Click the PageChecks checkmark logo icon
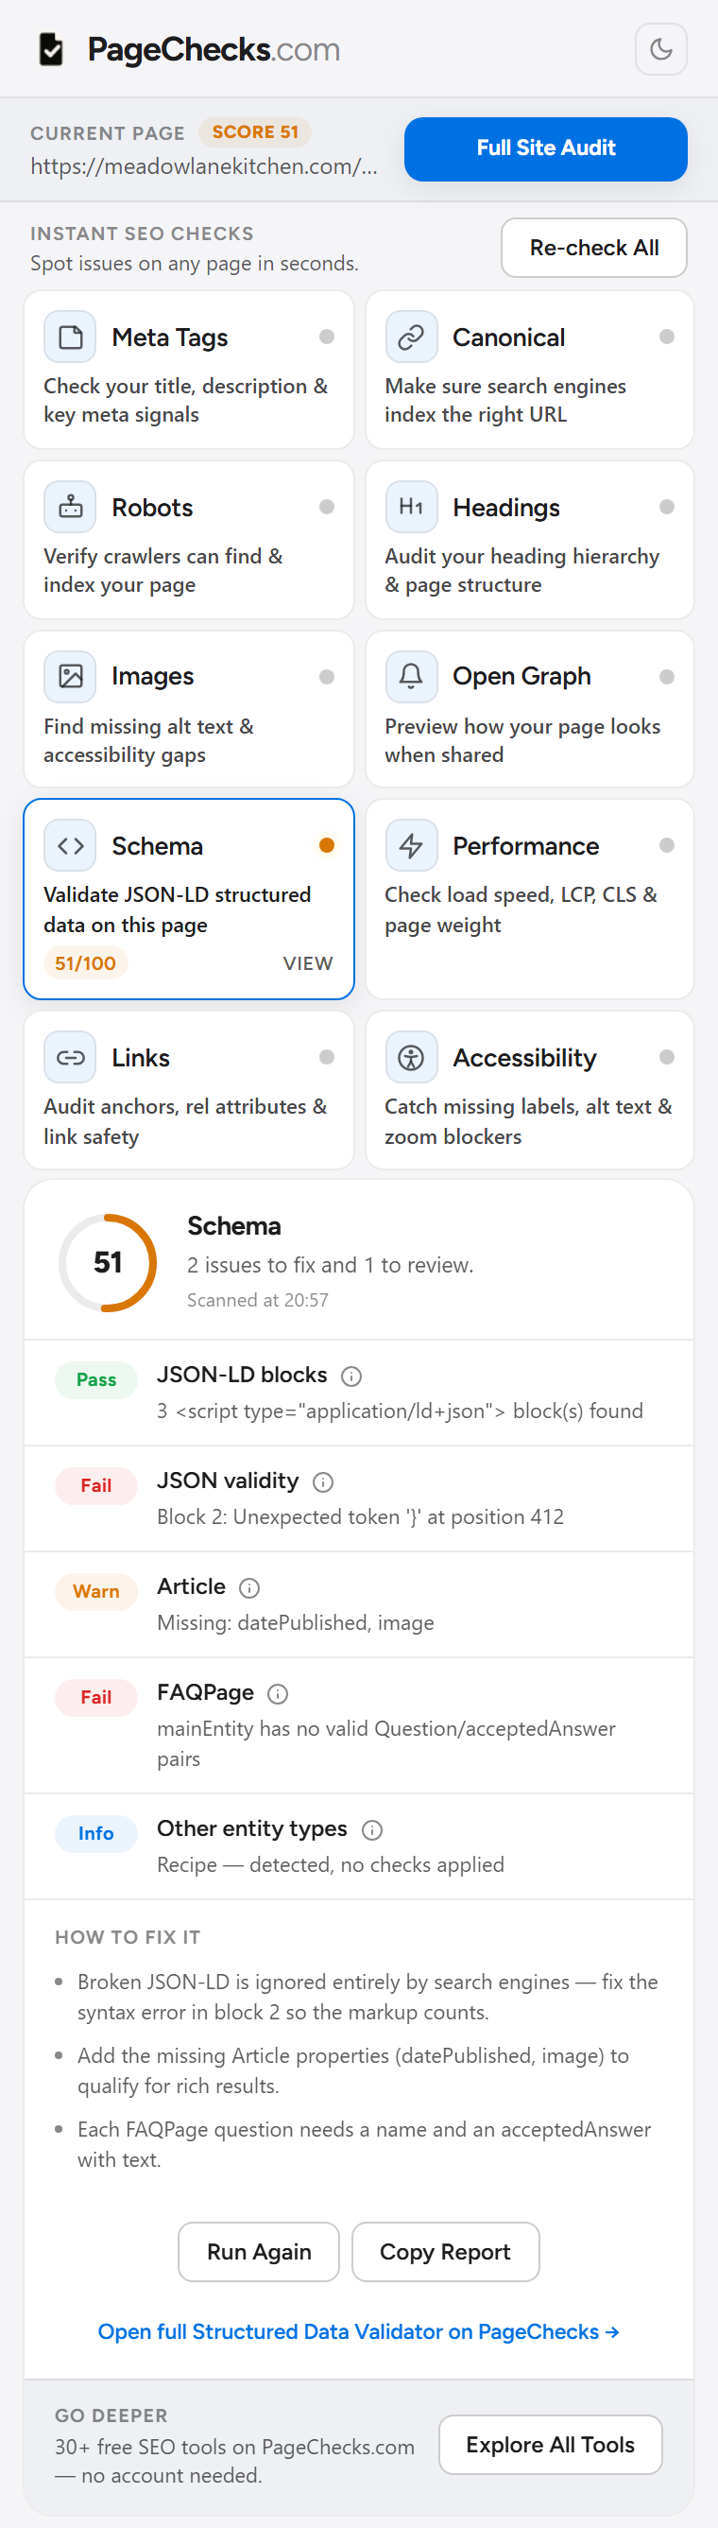Viewport: 718px width, 2528px height. 51,49
